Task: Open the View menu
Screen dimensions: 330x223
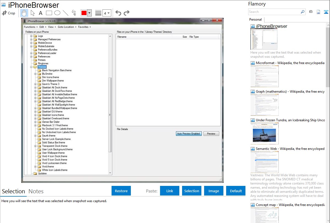Action: tap(52, 27)
